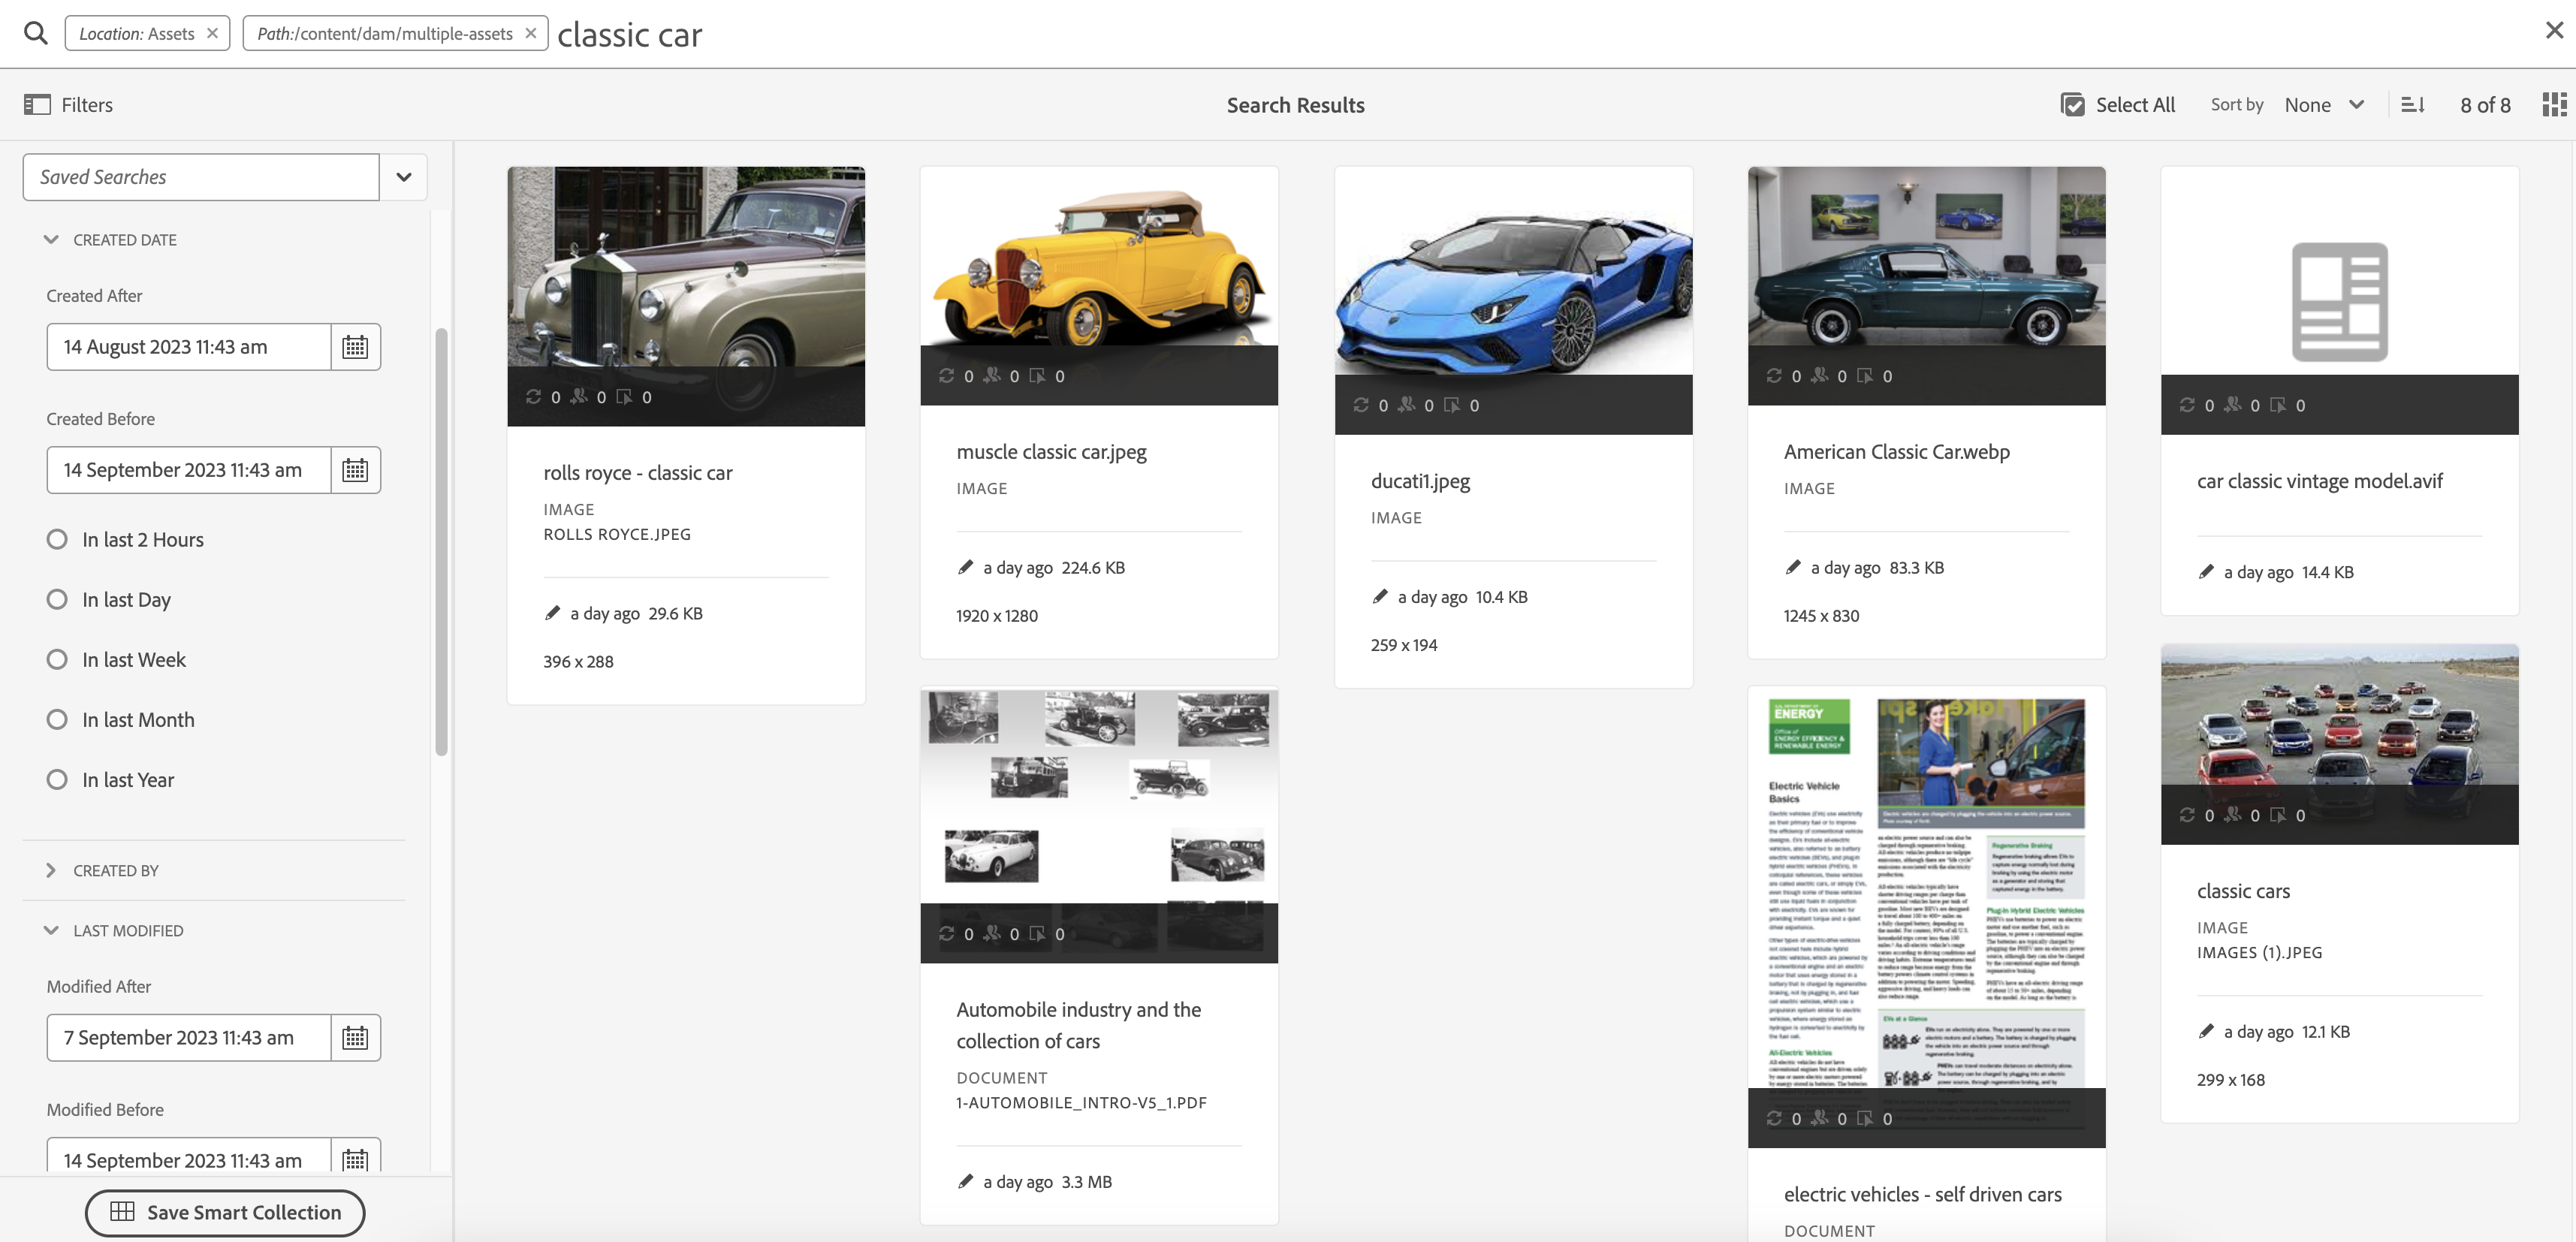Select the In last 2 Hours radio
The image size is (2576, 1242).
pyautogui.click(x=57, y=539)
